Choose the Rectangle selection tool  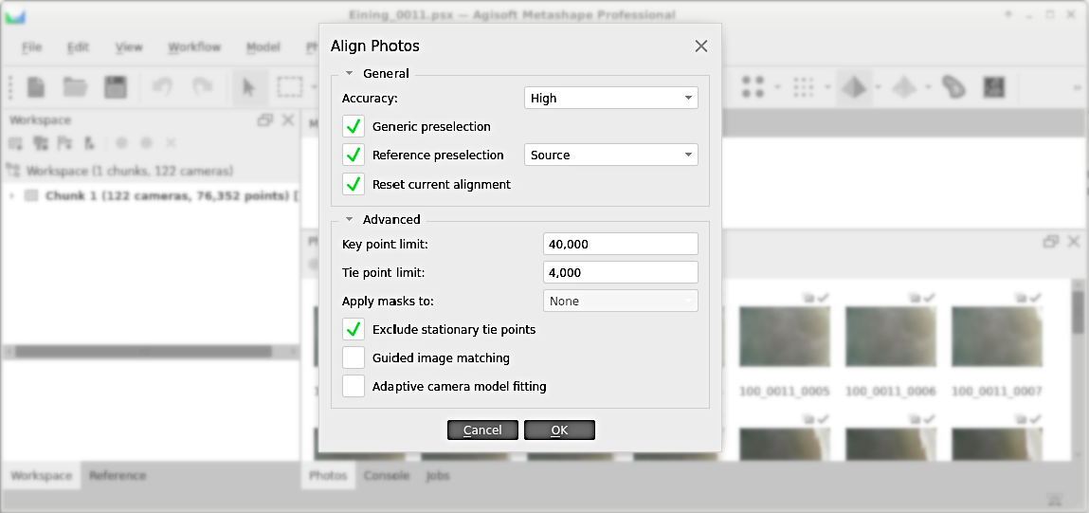click(289, 88)
